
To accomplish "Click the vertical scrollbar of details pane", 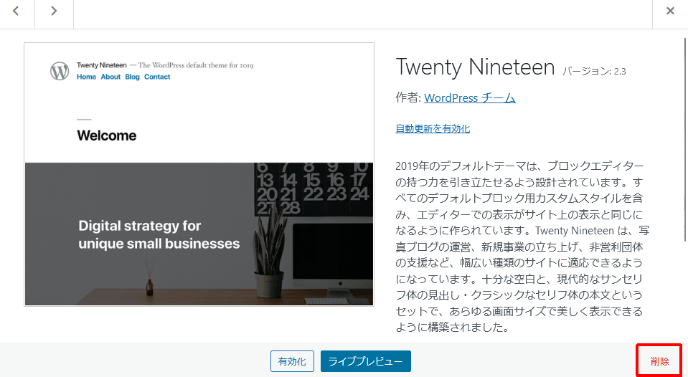I will pyautogui.click(x=685, y=139).
